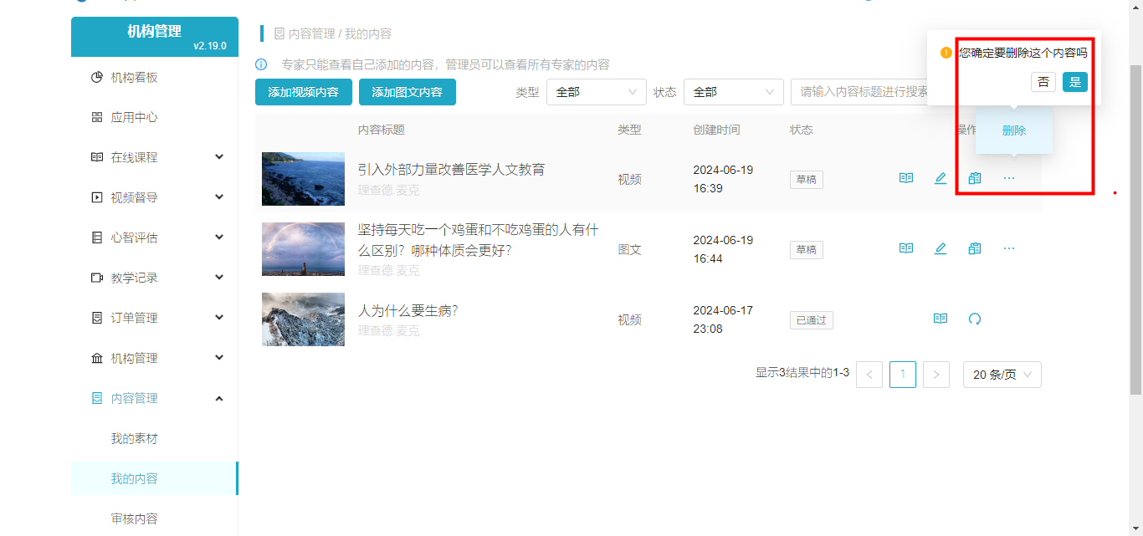Expand the 订单管理 submenu chevron
Screen dimensions: 1143x536
219,318
